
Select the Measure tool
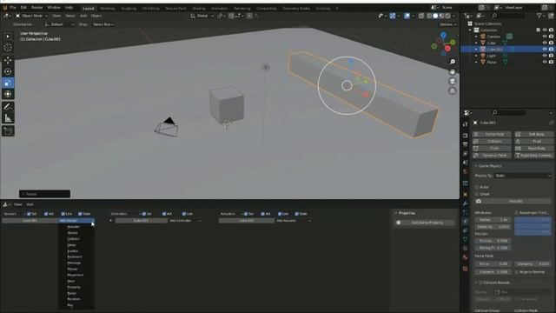8,119
